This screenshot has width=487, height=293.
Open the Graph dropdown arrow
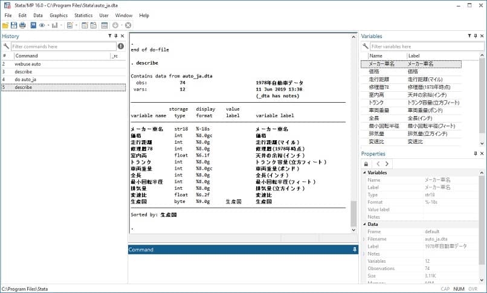[61, 25]
